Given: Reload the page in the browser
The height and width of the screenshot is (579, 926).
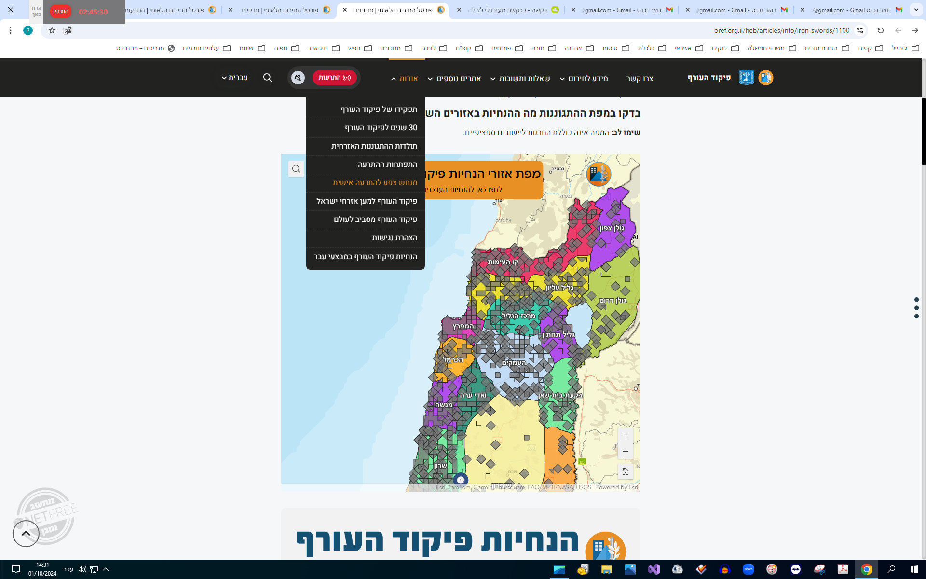Looking at the screenshot, I should [880, 30].
